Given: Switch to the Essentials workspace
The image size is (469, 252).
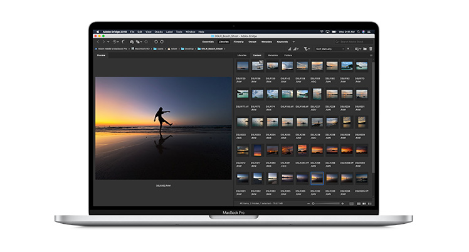Looking at the screenshot, I should pyautogui.click(x=208, y=42).
